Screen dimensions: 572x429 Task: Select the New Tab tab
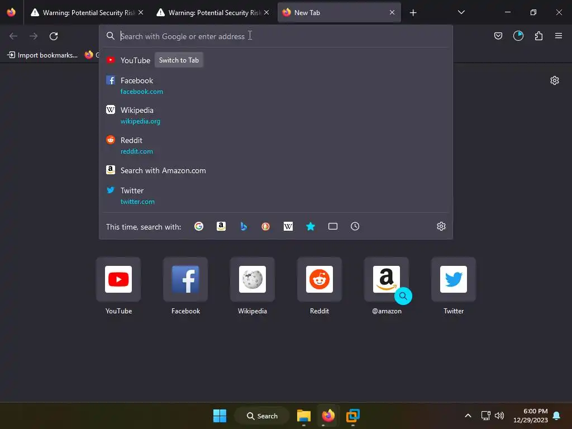339,13
